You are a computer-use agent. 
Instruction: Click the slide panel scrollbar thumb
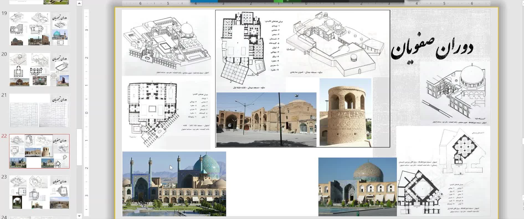point(79,147)
